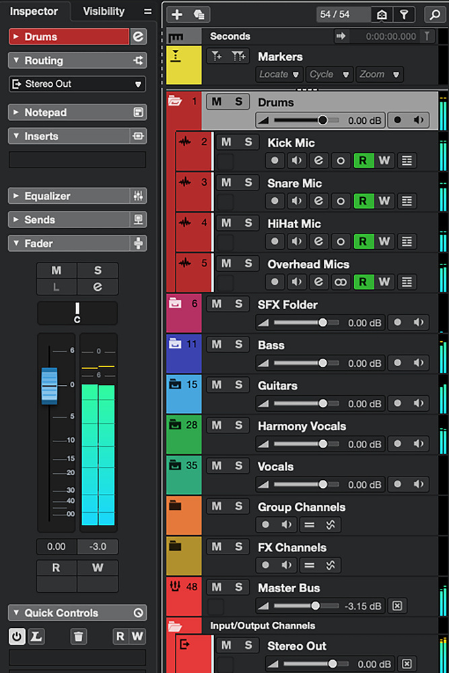Solo the Kick Mic track
Image resolution: width=449 pixels, height=673 pixels.
point(248,142)
